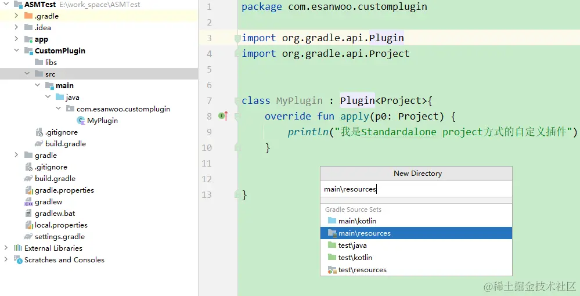Click the settings.gradle elephant icon

click(x=28, y=236)
